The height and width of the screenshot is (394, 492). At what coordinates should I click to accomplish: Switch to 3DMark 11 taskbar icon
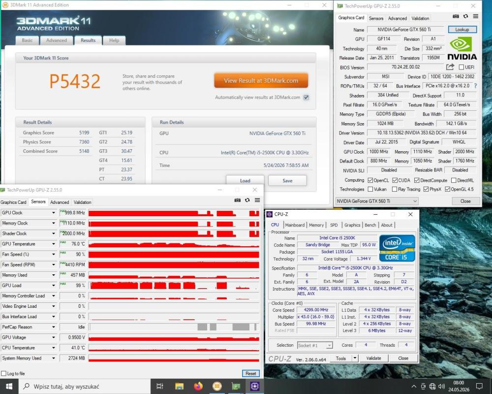[217, 386]
